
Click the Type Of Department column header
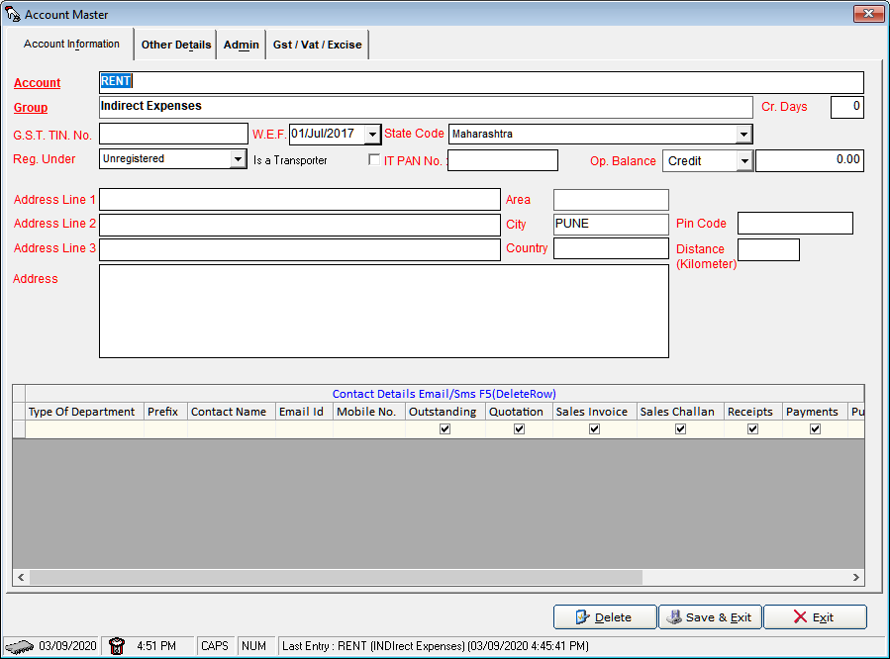pos(84,412)
